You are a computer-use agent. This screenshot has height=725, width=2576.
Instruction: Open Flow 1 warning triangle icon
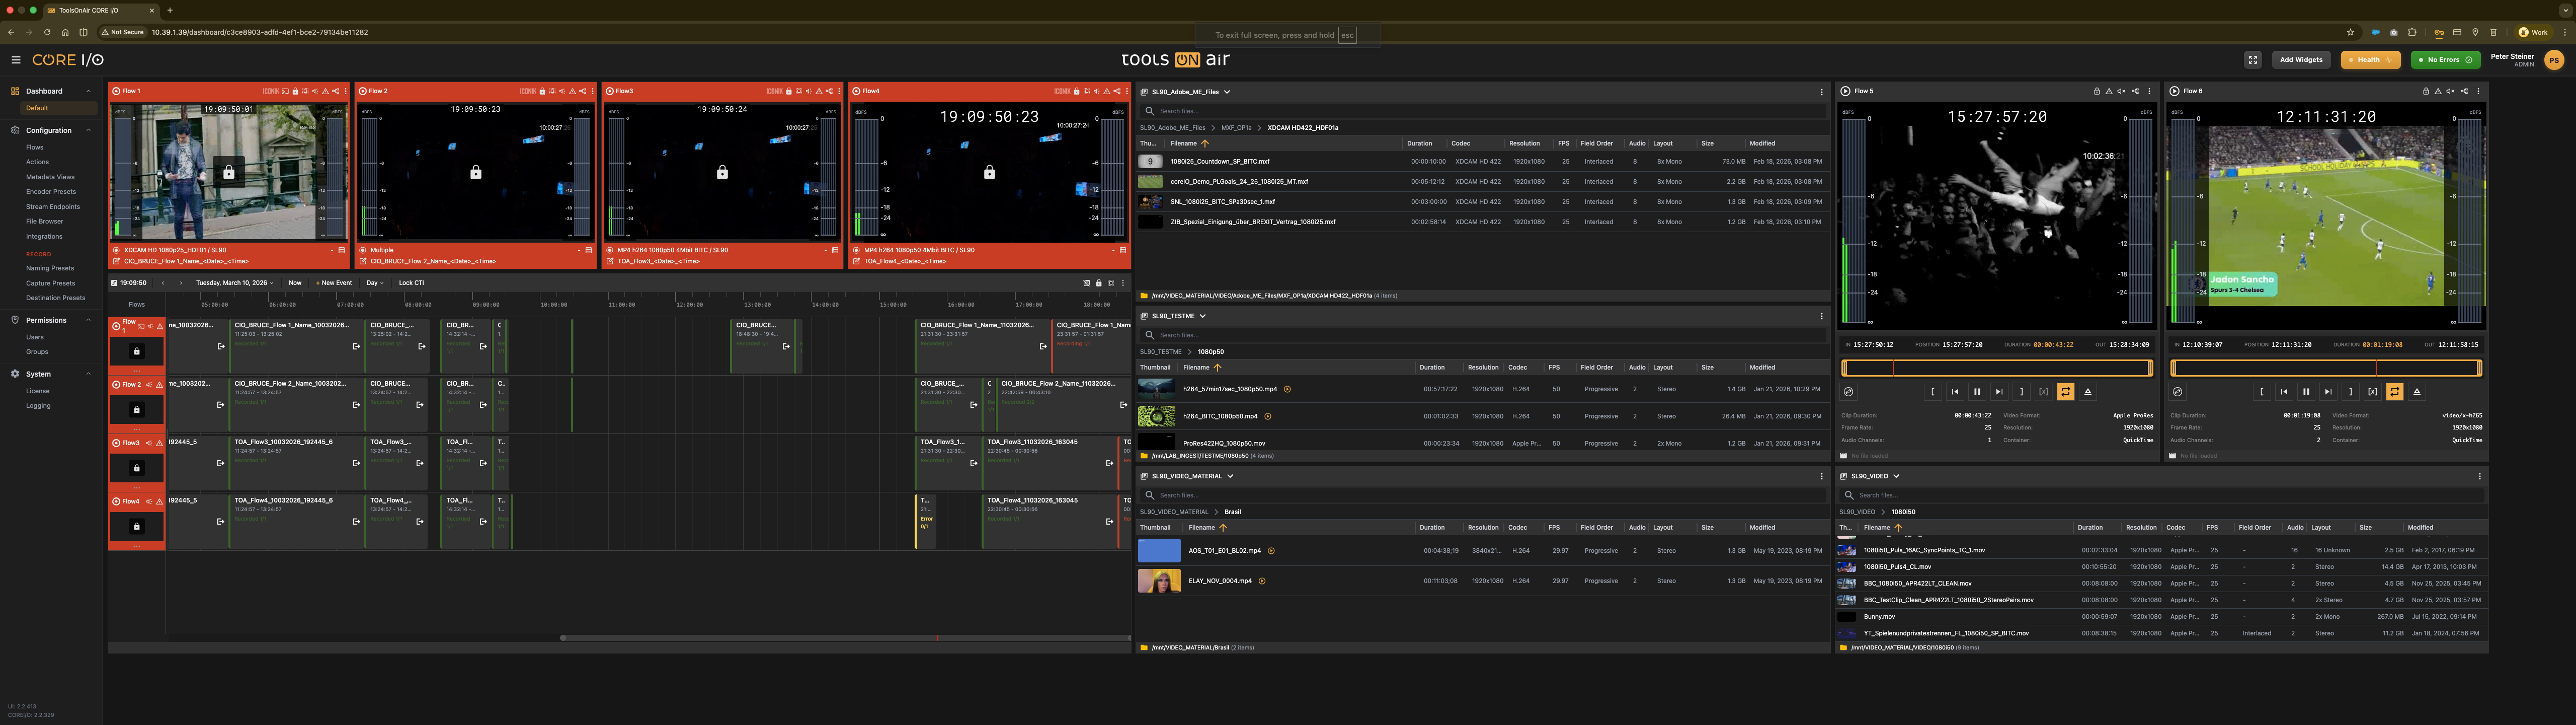pos(326,91)
